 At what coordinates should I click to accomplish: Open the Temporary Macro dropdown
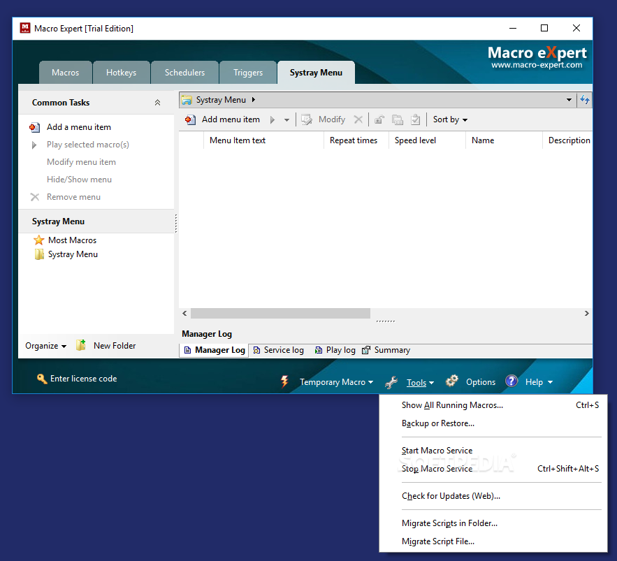tap(336, 382)
